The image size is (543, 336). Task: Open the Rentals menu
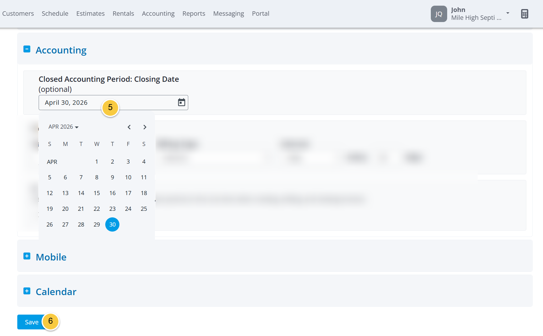123,14
